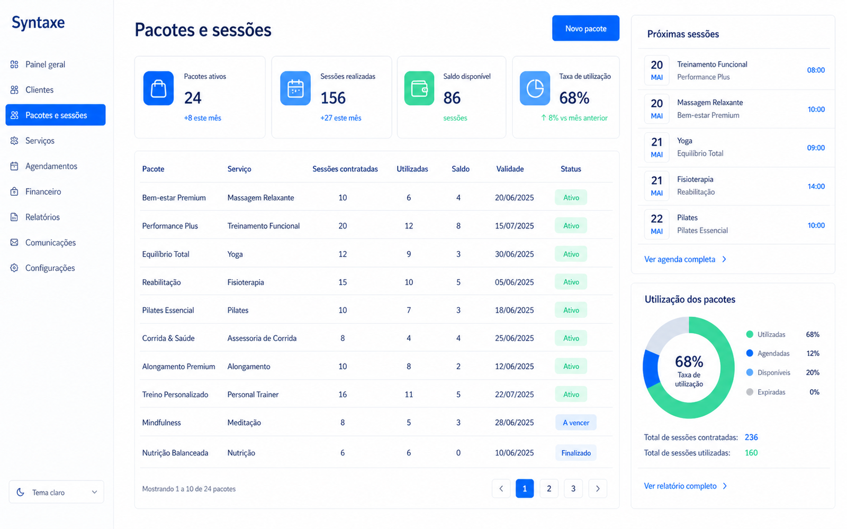This screenshot has height=529, width=847.
Task: Click the Clientes sidebar icon
Action: click(14, 90)
